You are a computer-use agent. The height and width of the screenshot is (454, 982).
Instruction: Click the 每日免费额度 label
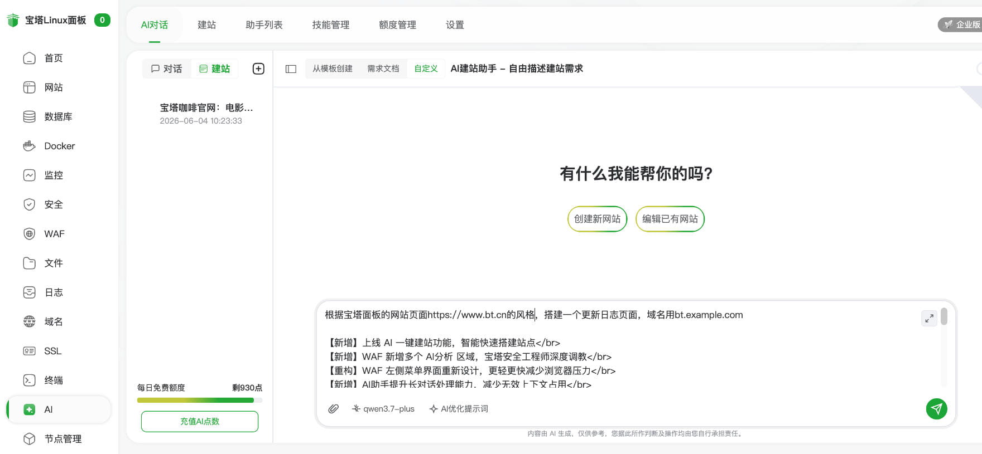(x=161, y=388)
